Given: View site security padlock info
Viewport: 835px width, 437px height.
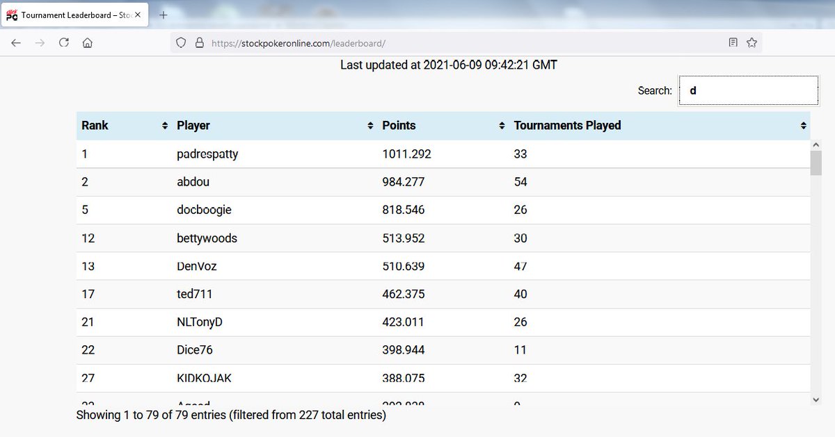Looking at the screenshot, I should tap(200, 43).
